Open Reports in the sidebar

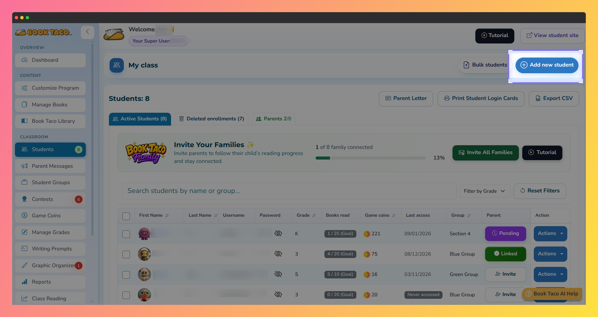[50, 282]
